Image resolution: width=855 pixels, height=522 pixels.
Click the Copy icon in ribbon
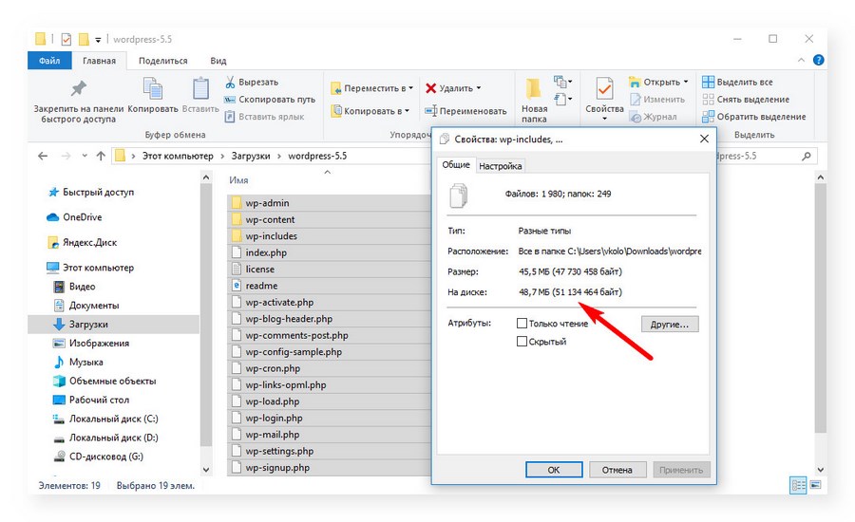tap(153, 88)
